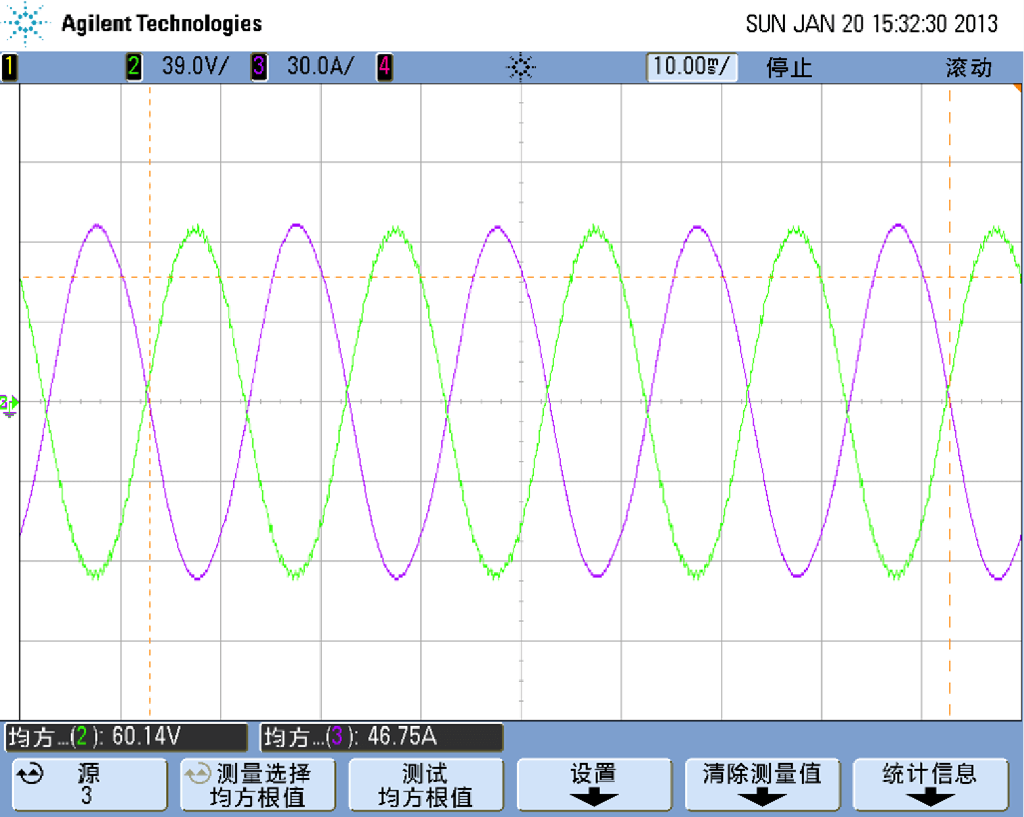Open the 源 3 source softkey

[x=90, y=784]
